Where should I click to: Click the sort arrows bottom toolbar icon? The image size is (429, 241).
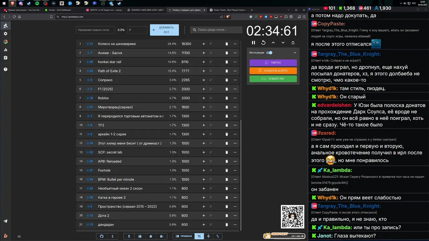coord(218,236)
